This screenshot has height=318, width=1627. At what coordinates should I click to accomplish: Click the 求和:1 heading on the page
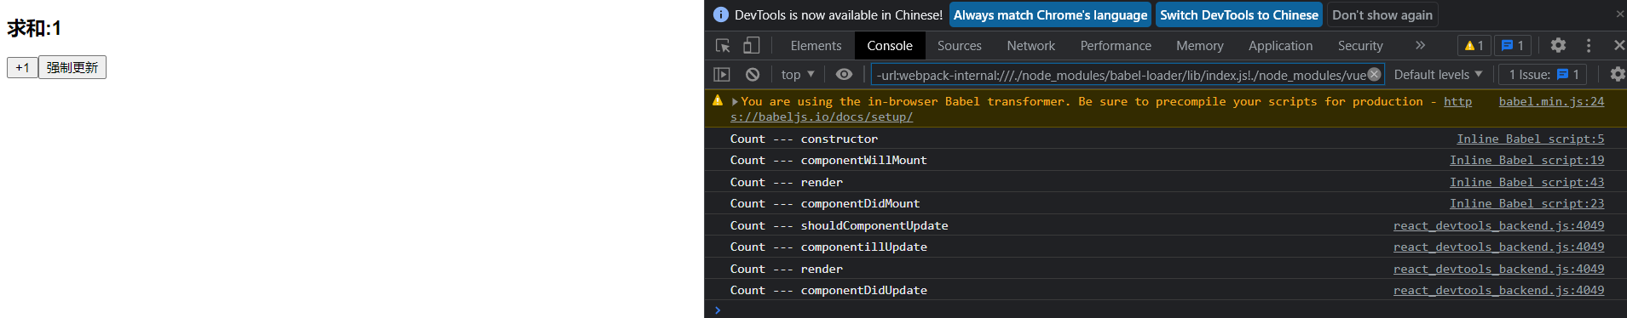(34, 28)
